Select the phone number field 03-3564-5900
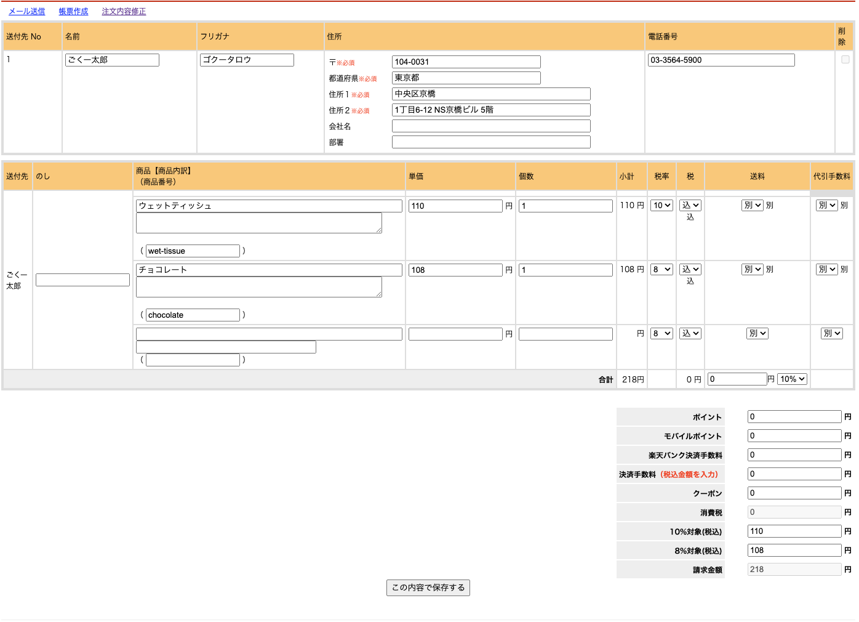This screenshot has height=622, width=859. (721, 60)
